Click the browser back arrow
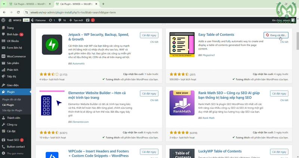This screenshot has width=299, height=158. [x=4, y=12]
